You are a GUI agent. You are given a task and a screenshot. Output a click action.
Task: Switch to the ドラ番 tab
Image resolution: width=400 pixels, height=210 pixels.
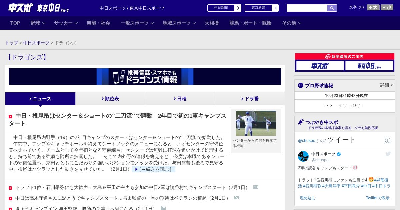pos(250,99)
